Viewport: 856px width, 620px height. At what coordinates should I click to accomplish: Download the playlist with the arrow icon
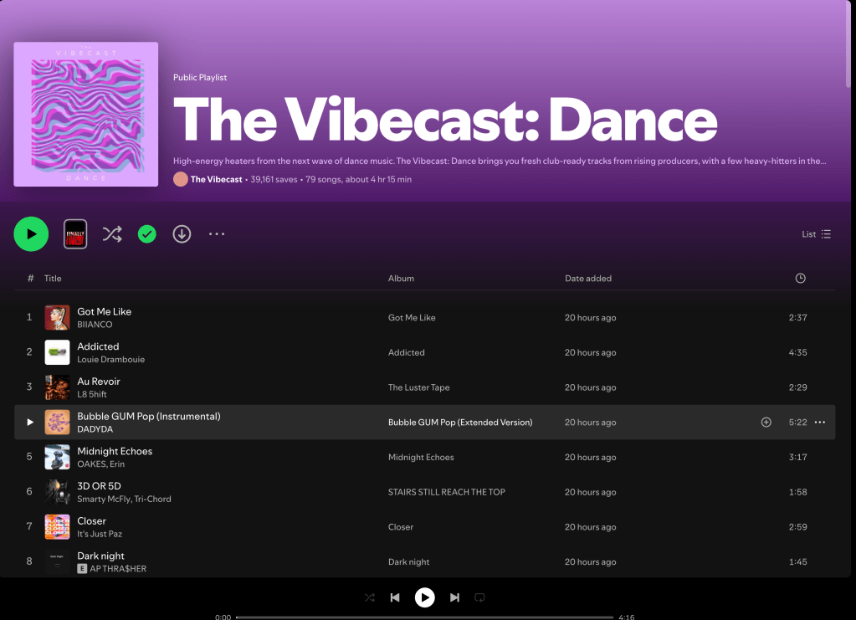(182, 234)
